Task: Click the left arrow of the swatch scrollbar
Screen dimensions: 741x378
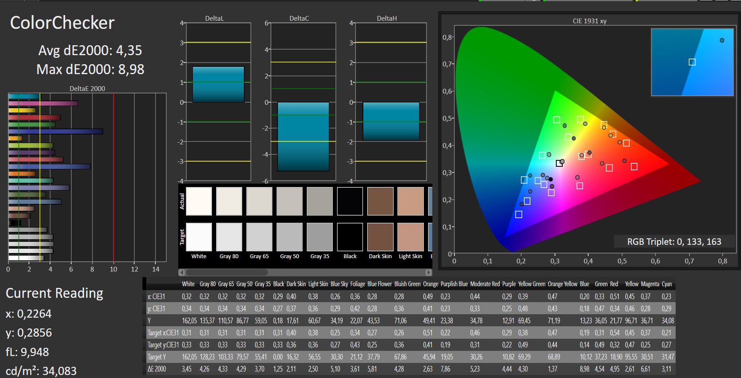Action: (x=182, y=272)
